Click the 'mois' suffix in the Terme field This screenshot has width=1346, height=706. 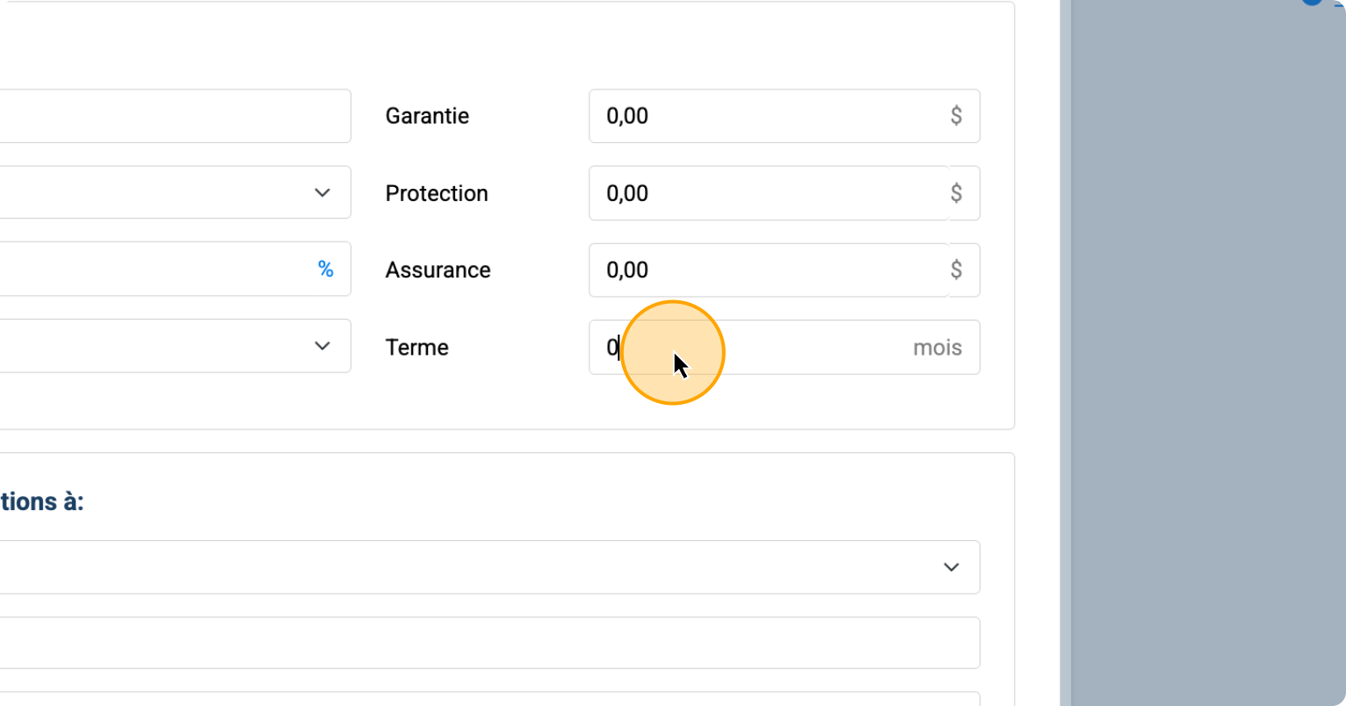[937, 348]
